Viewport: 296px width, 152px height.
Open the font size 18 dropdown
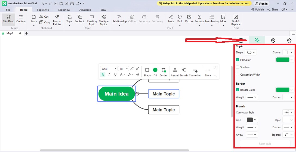[124, 69]
